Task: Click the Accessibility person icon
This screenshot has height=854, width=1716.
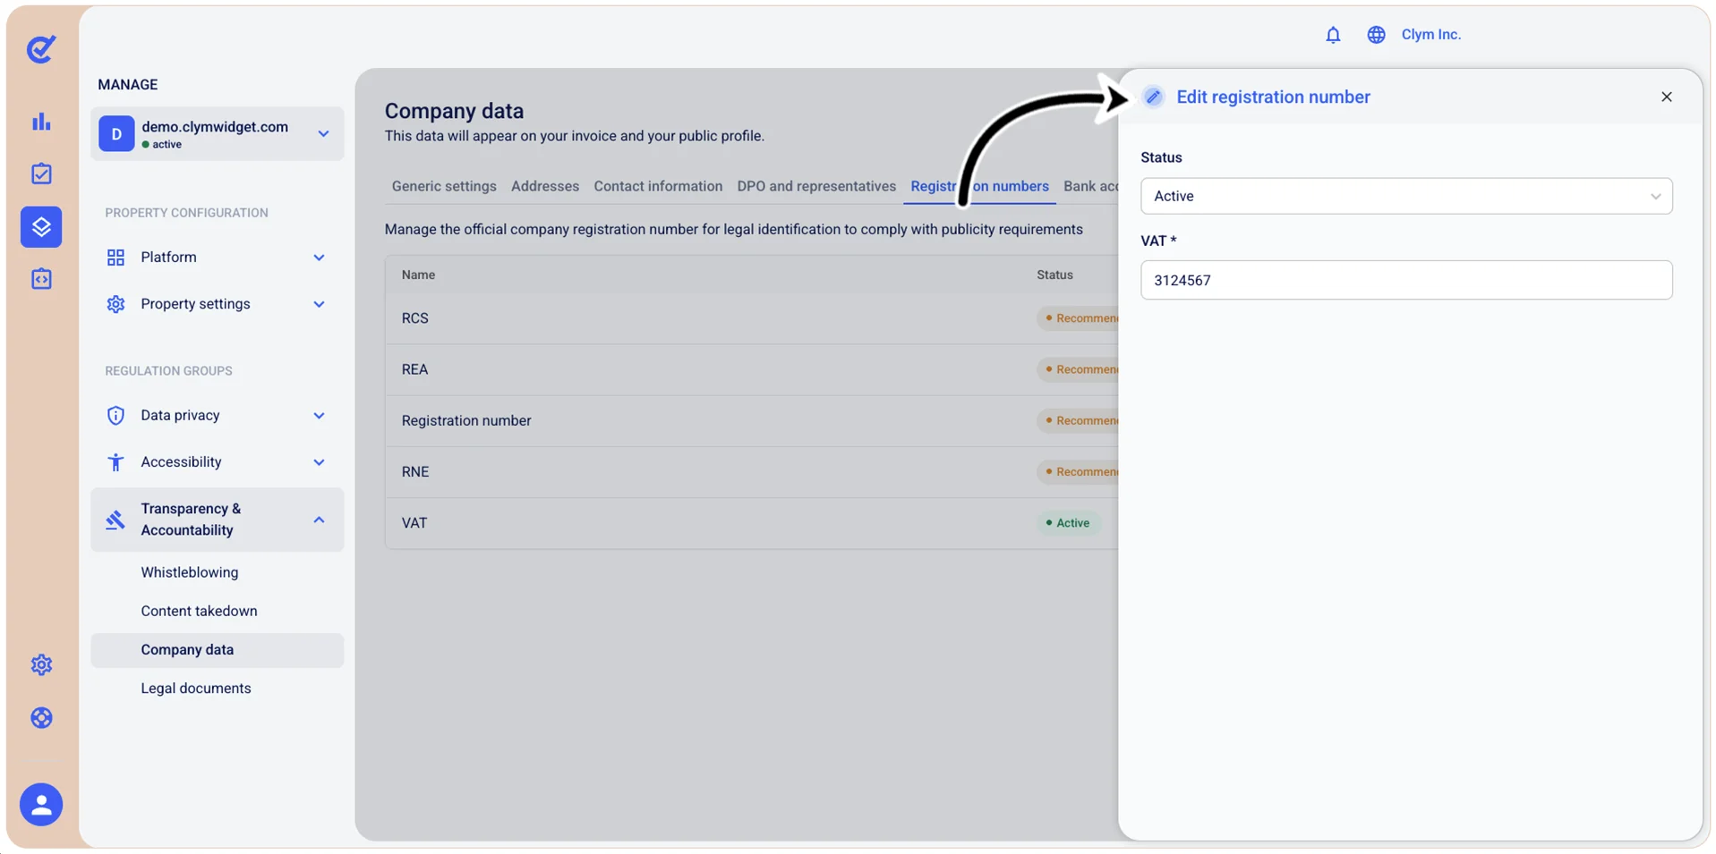Action: tap(115, 462)
